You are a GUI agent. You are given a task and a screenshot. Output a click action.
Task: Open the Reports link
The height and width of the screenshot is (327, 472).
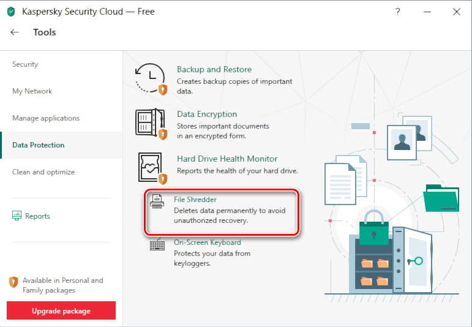[37, 216]
